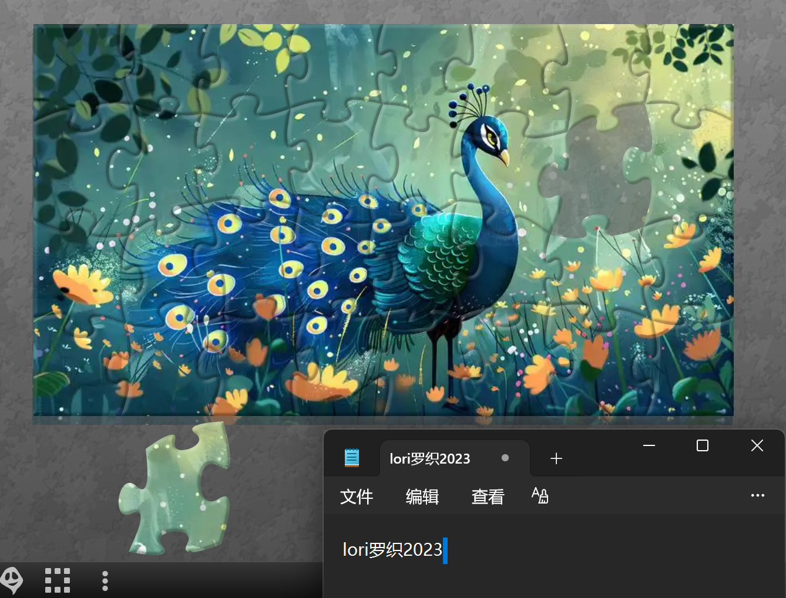Close the Notepad window

point(757,445)
